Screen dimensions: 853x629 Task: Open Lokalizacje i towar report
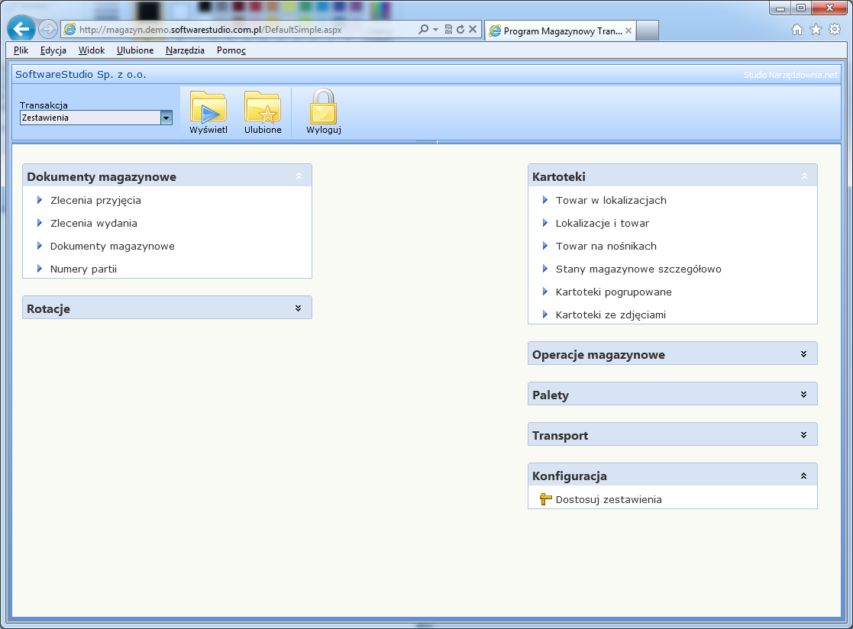pos(603,223)
